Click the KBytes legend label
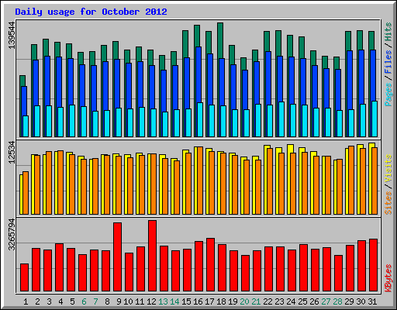Image resolution: width=397 pixels, height=310 pixels. [388, 278]
